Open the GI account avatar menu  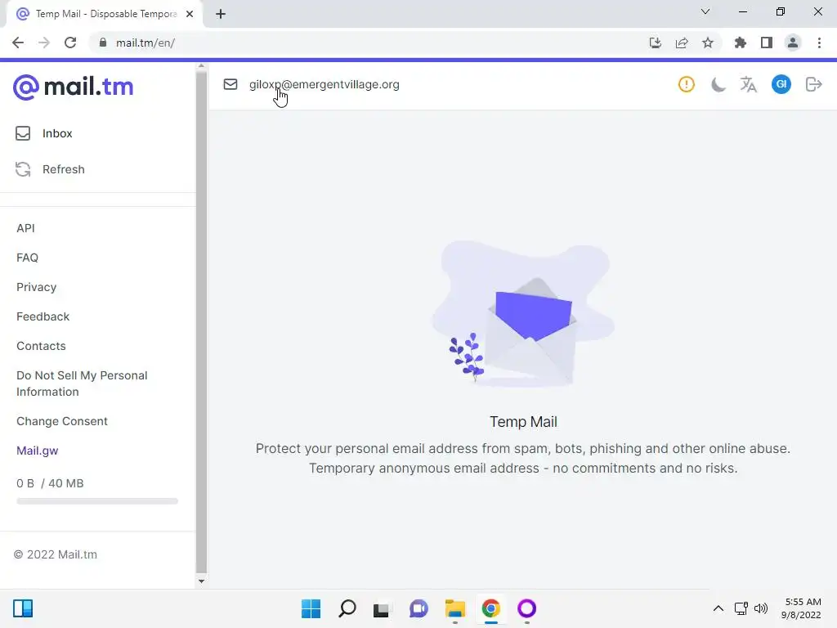(x=781, y=84)
